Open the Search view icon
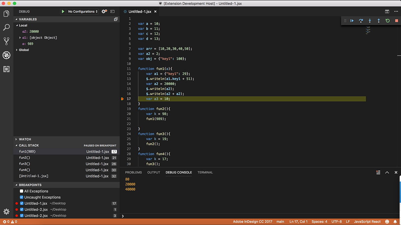Viewport: 401px width, 225px height. coord(6,27)
